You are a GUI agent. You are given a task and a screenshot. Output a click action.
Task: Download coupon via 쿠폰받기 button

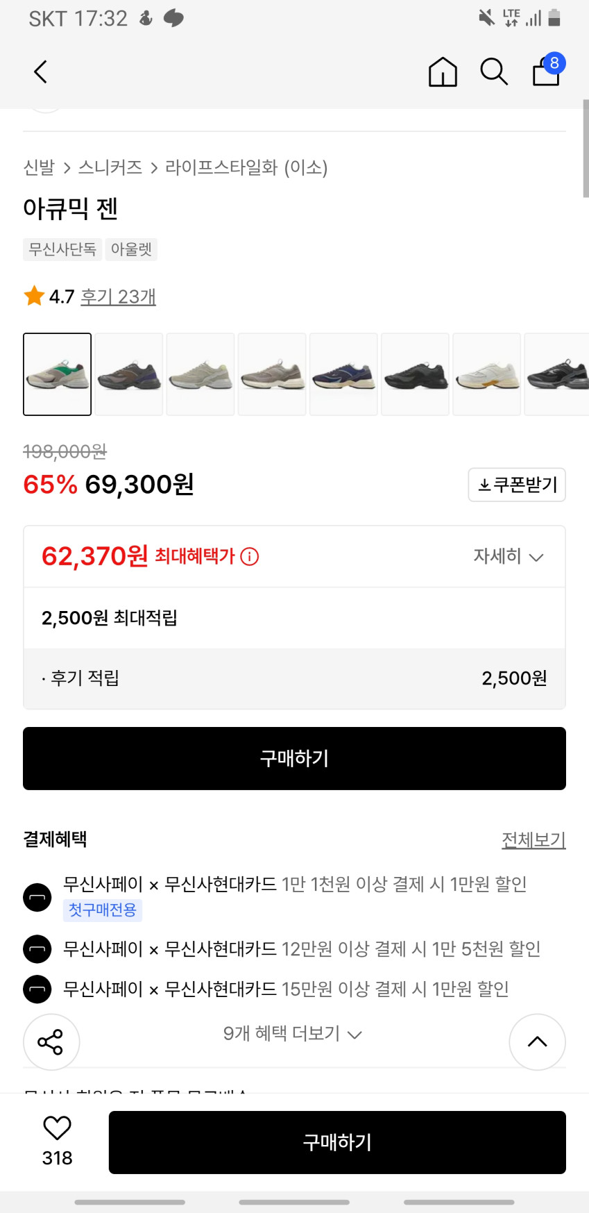(517, 485)
